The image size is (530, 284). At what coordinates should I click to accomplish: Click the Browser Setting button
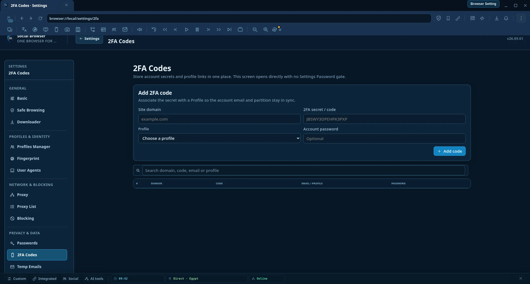483,4
